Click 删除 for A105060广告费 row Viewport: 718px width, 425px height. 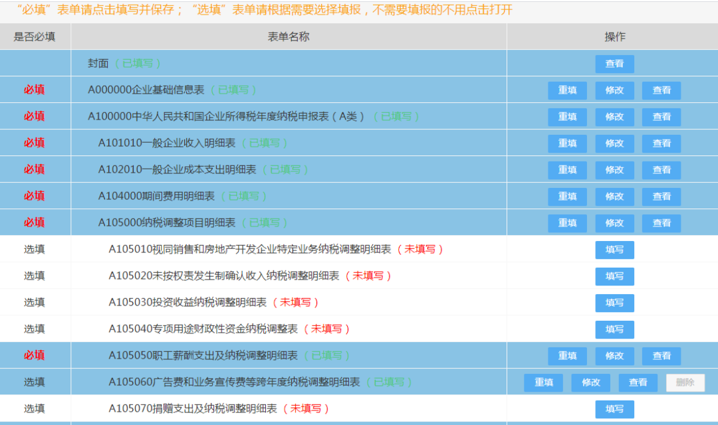coord(685,382)
